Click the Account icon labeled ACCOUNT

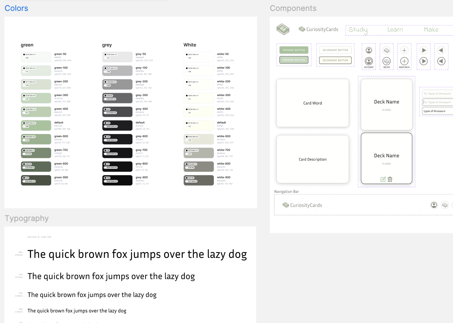pos(369,61)
